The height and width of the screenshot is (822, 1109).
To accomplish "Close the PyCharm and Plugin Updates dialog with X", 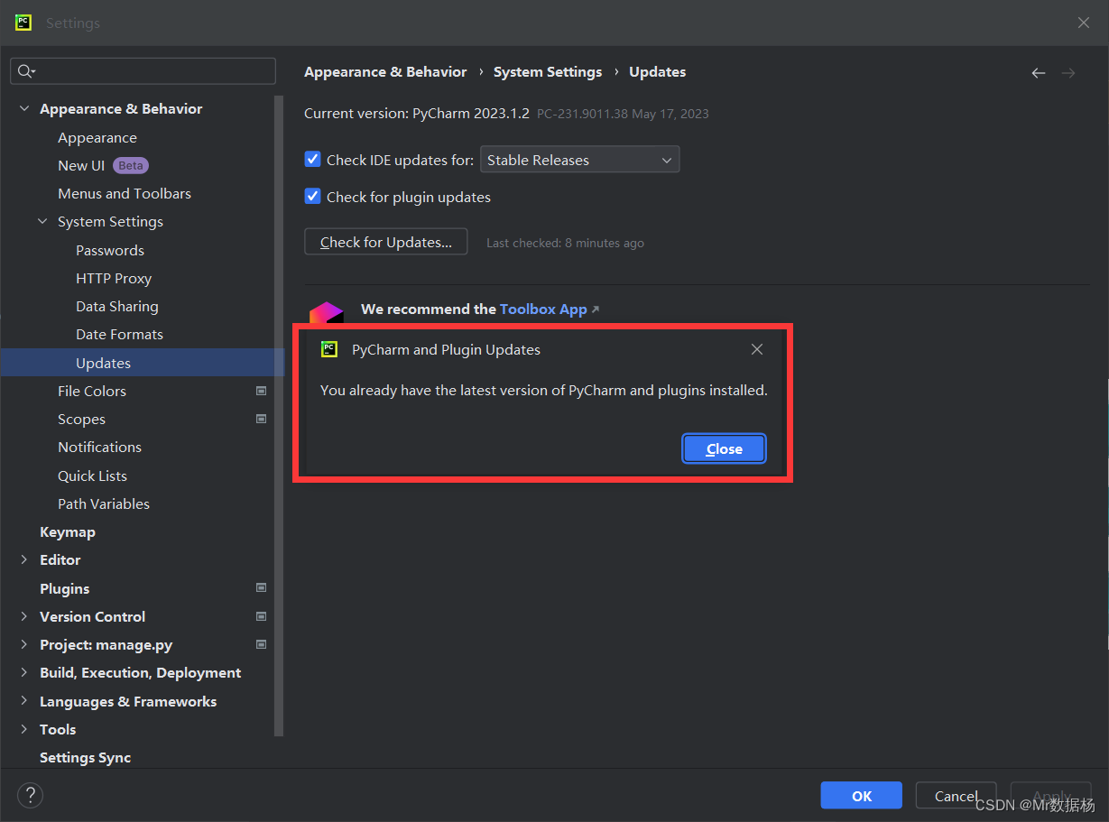I will [757, 349].
